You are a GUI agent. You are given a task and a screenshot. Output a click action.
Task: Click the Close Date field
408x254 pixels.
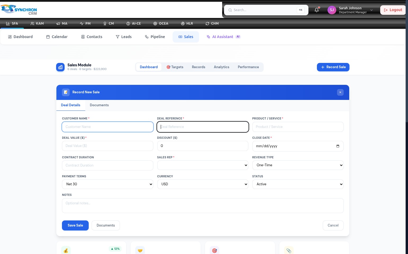(x=298, y=146)
